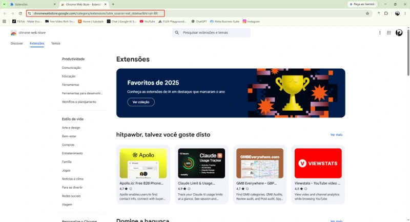
Task: Open the GMBEverywhere.com extension thumbnail
Action: pos(260,164)
